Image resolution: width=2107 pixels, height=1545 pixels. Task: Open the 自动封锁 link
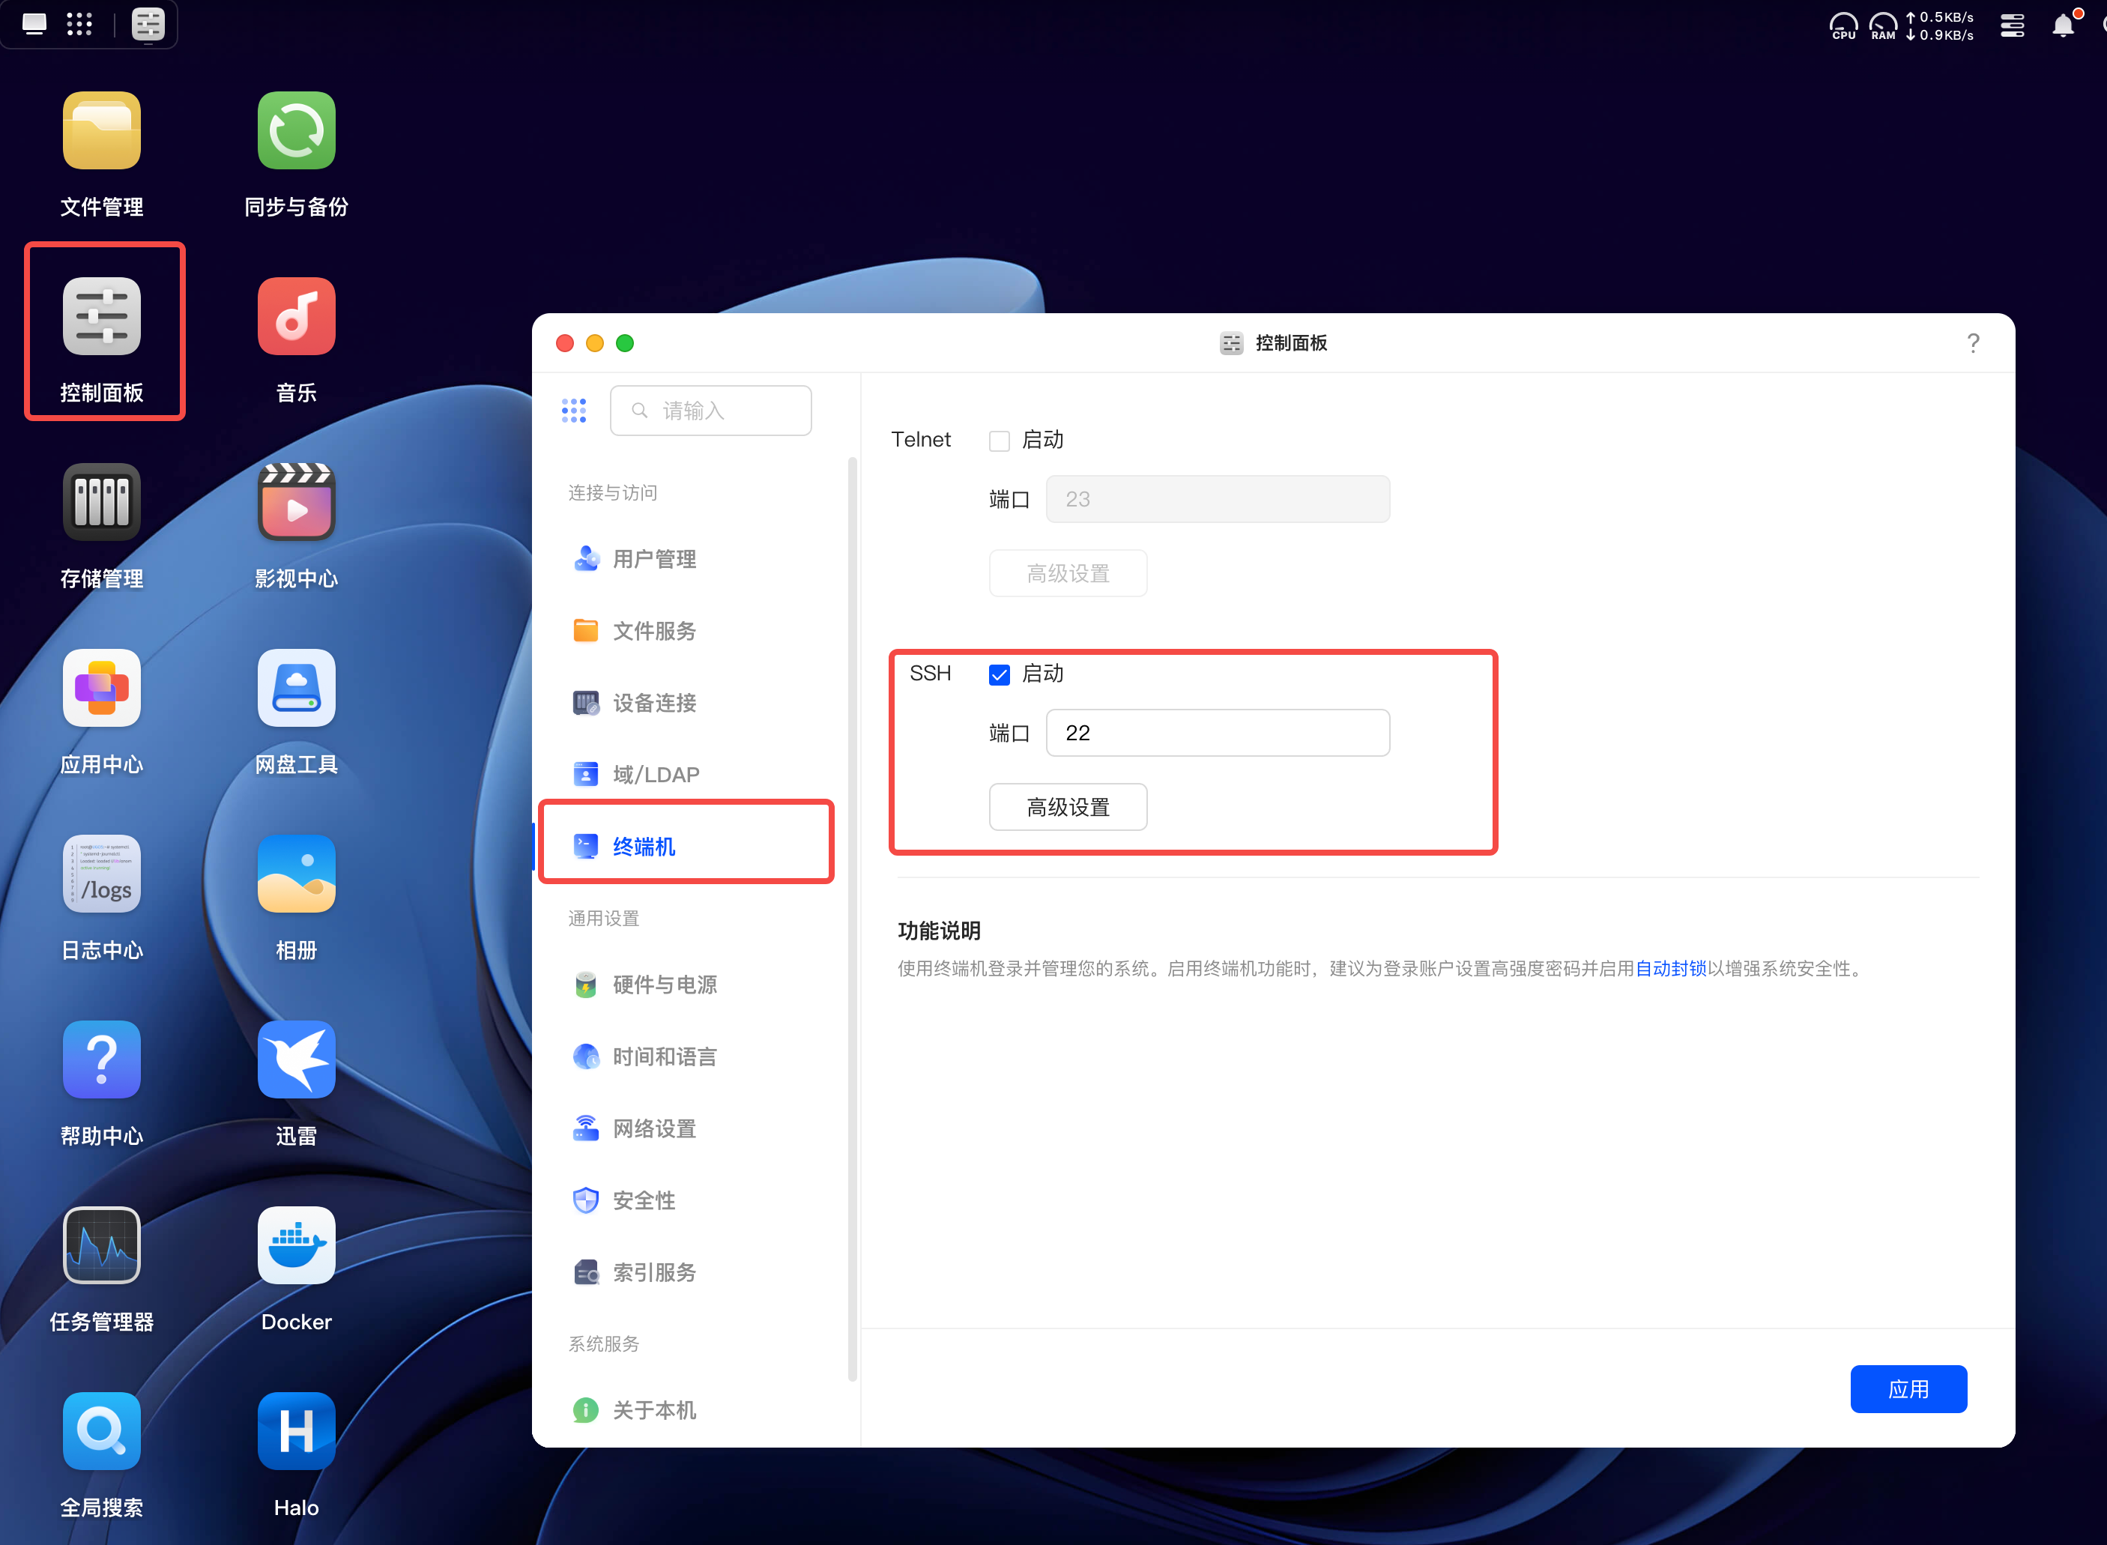(x=1670, y=969)
